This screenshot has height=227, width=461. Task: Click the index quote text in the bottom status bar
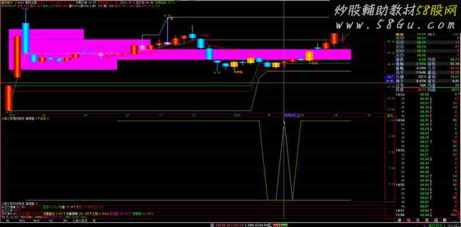click(243, 225)
